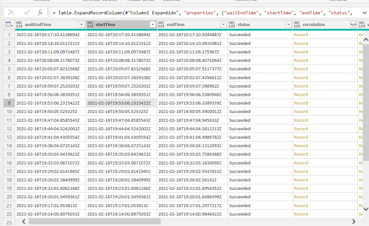Open correlation Record link in row 9
Viewport: 369px width, 226px height.
click(301, 103)
